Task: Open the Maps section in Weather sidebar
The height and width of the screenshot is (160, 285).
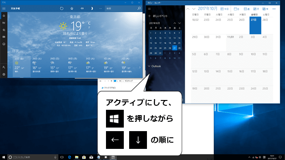Action: [x=4, y=23]
